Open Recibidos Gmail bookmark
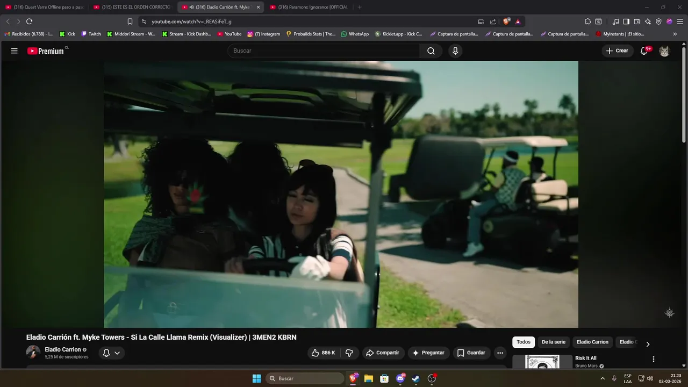688x387 pixels. pyautogui.click(x=28, y=34)
